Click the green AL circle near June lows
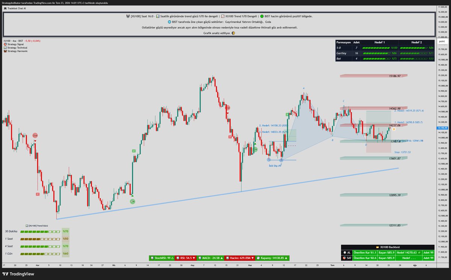Viewport: 451px width, 280px height. click(x=255, y=149)
